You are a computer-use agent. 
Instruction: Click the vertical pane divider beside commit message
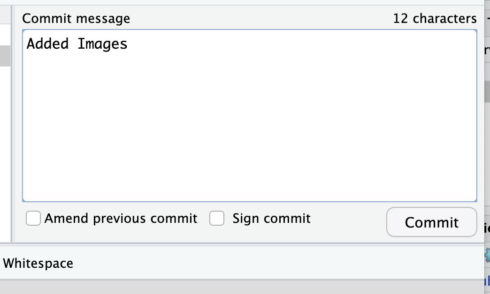12,122
